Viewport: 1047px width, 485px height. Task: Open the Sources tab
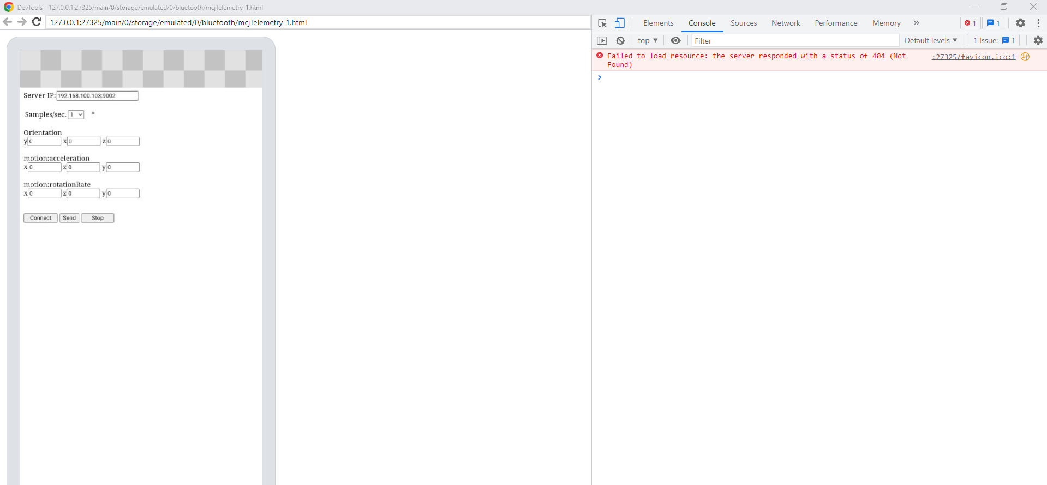tap(744, 23)
